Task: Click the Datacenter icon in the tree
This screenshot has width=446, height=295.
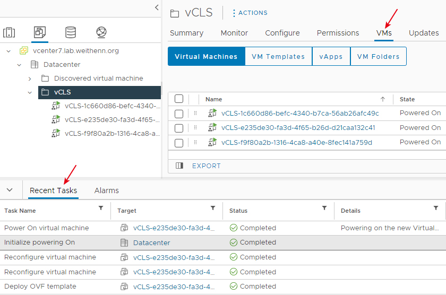Action: 35,65
